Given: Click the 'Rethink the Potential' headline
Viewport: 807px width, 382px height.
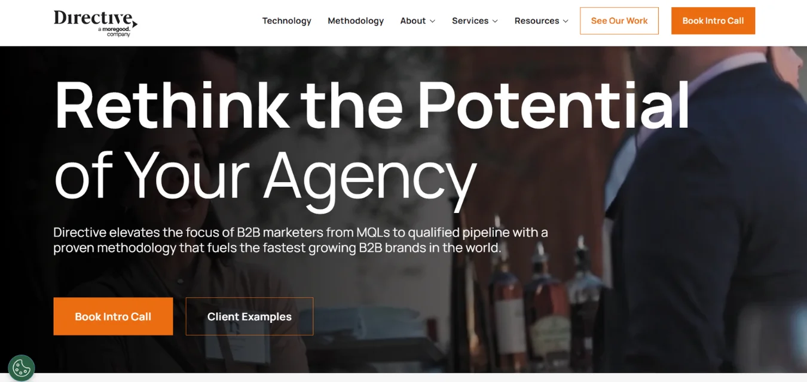Looking at the screenshot, I should coord(372,104).
